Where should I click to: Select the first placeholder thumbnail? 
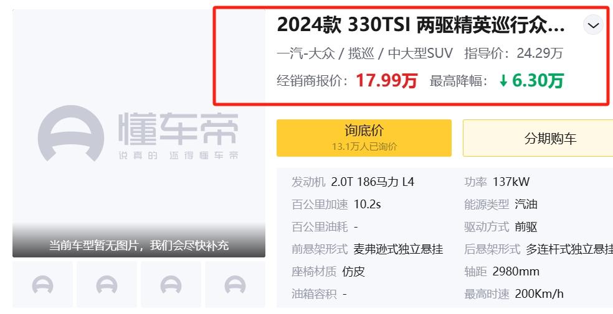click(42, 284)
